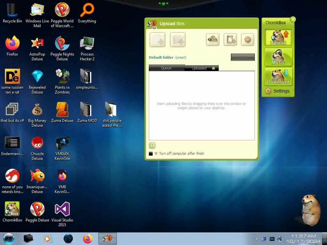Open the Windows Start menu
The height and width of the screenshot is (245, 327).
[9, 239]
